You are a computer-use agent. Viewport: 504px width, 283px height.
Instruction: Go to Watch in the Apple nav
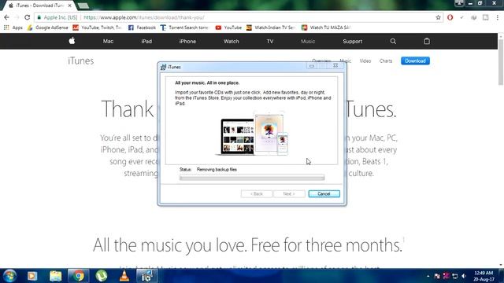click(231, 42)
